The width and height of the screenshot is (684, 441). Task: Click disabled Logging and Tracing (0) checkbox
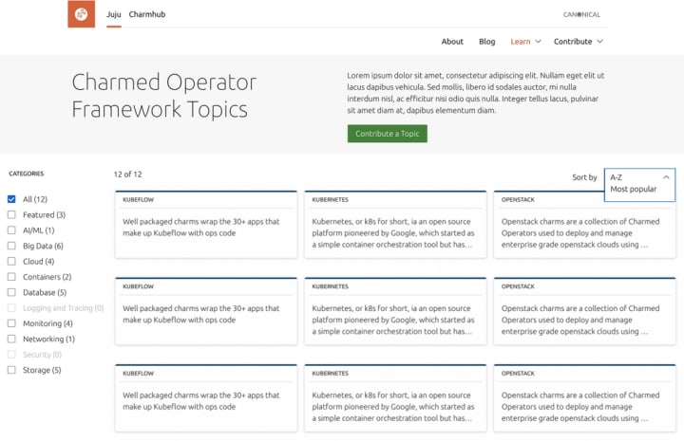11,308
